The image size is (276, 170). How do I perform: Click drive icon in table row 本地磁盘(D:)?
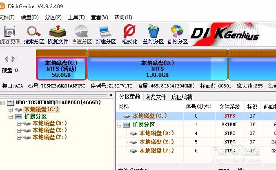pyautogui.click(x=133, y=134)
